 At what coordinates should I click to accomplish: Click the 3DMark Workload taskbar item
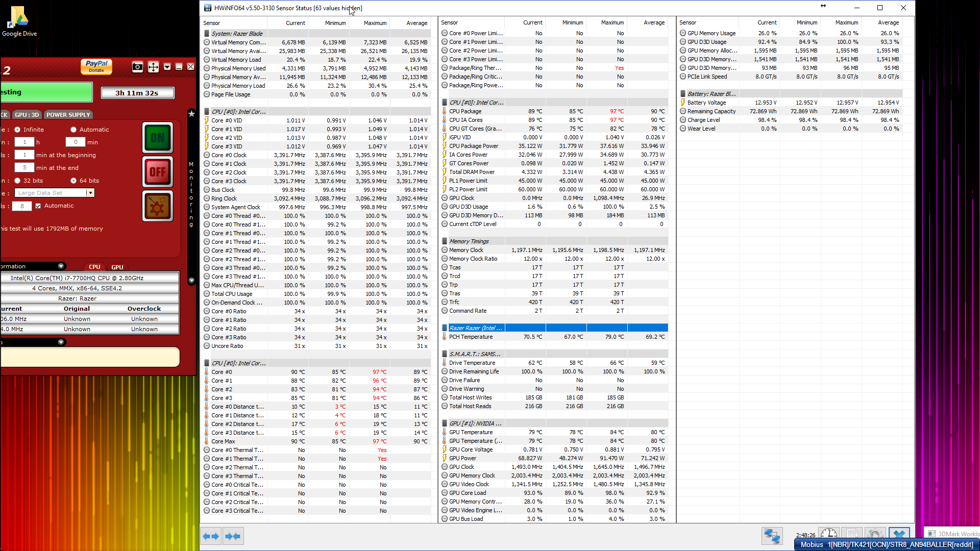point(953,534)
